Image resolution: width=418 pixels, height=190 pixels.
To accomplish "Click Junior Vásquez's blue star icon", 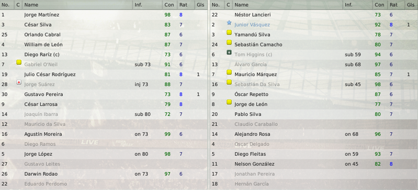I will click(229, 23).
